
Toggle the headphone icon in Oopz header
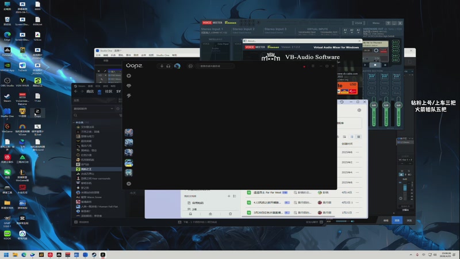(x=168, y=66)
